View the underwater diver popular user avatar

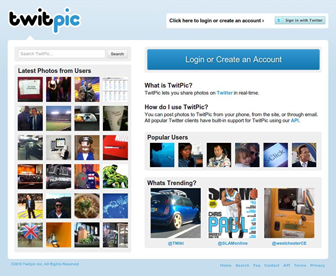click(162, 155)
